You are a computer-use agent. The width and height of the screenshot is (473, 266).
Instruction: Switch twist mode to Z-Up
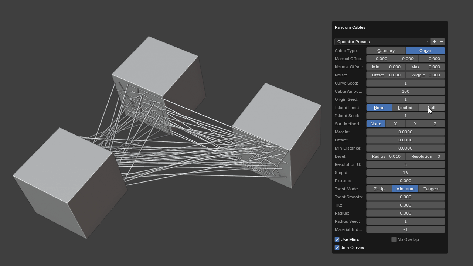(x=379, y=189)
